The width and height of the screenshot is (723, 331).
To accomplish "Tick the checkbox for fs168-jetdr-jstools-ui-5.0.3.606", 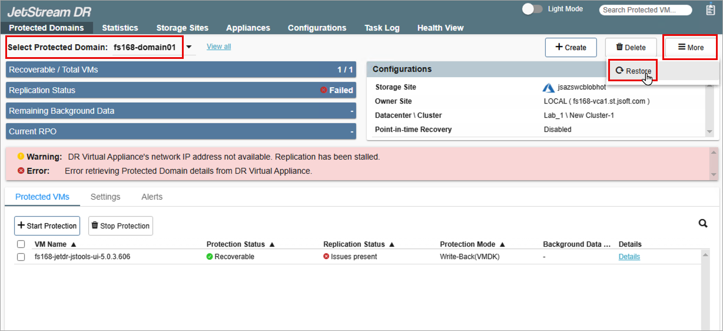I will point(21,257).
